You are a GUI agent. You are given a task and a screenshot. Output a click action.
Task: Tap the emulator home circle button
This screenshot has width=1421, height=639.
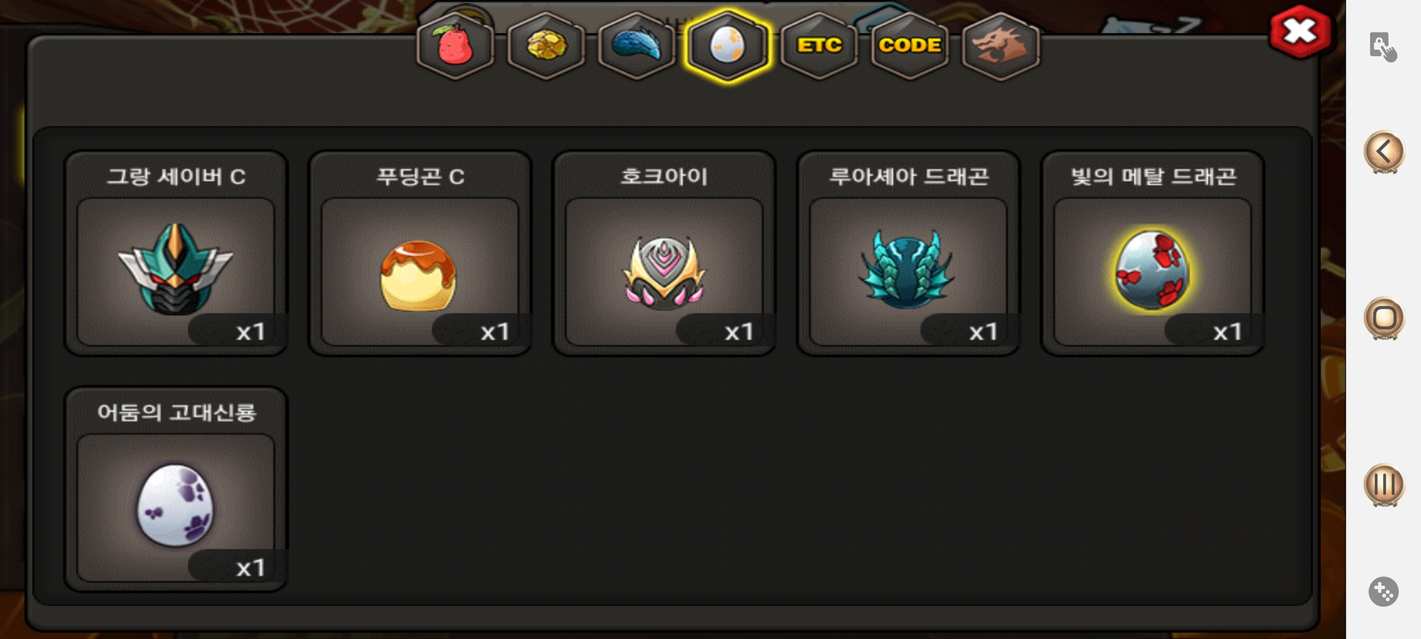click(x=1384, y=318)
